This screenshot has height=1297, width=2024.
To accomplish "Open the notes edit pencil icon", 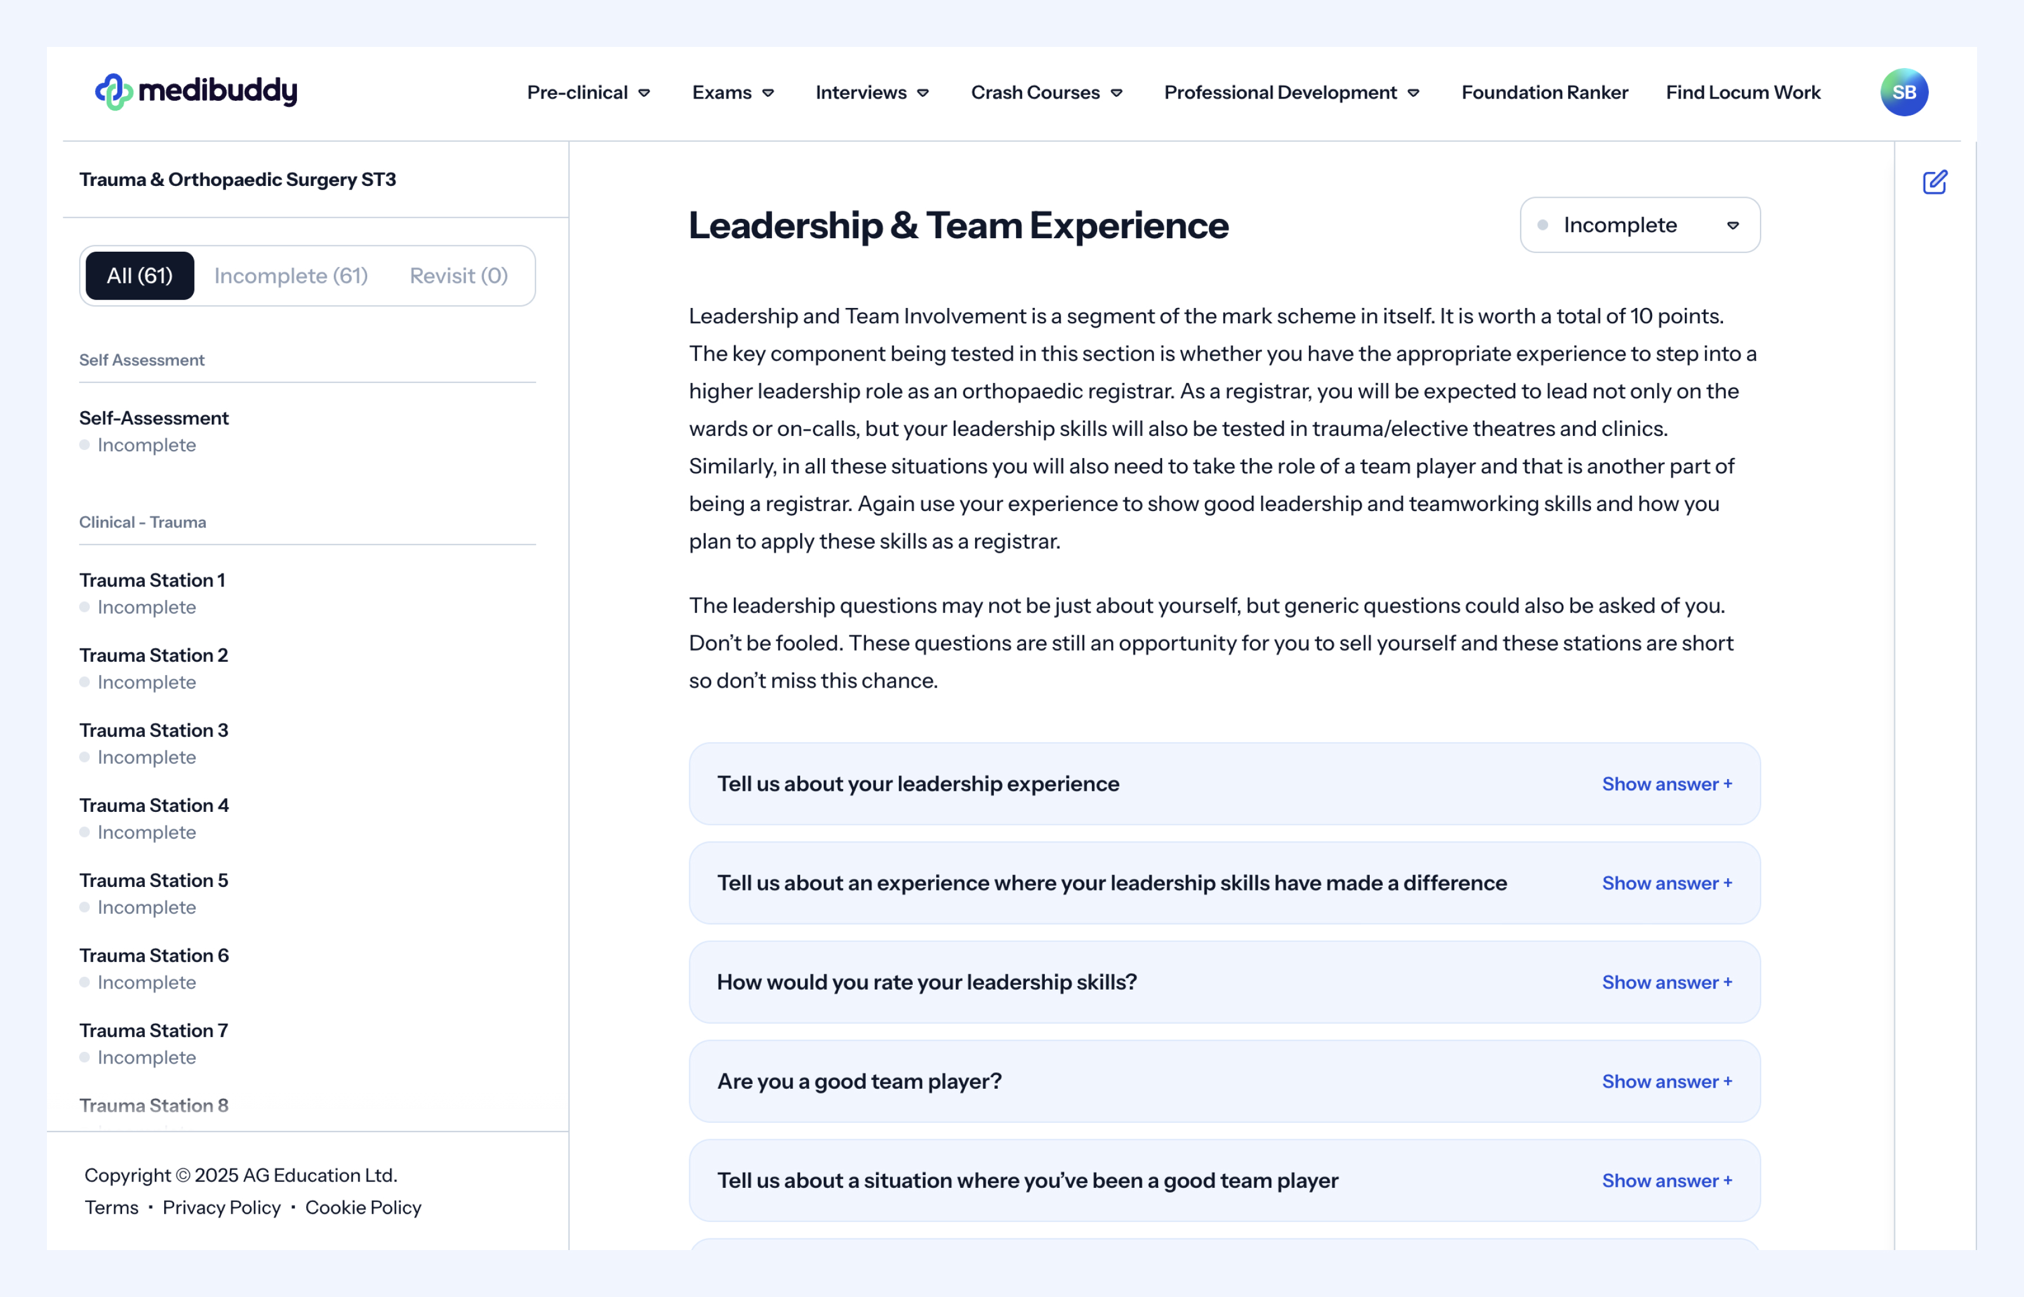I will click(x=1935, y=182).
